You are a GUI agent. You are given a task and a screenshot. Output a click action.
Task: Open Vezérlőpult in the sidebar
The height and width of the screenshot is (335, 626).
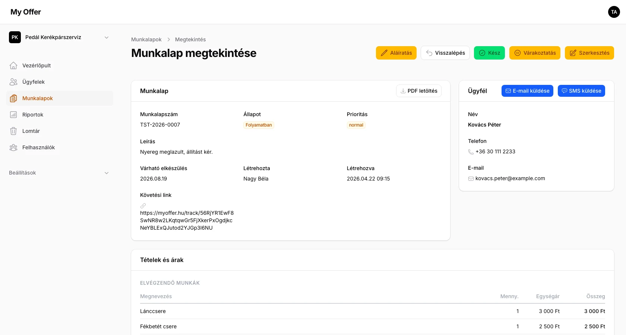click(60, 66)
